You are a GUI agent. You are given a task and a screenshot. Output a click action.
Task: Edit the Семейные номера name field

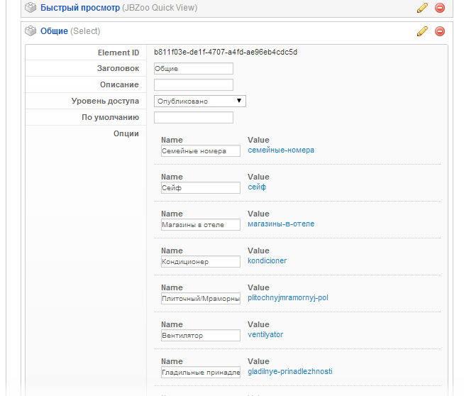[200, 151]
